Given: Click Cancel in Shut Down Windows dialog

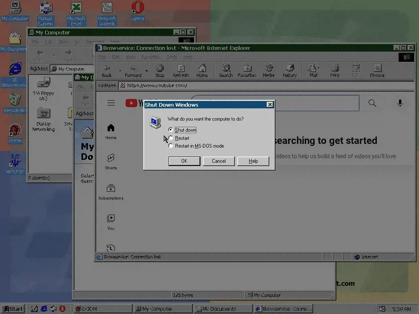Looking at the screenshot, I should point(219,161).
